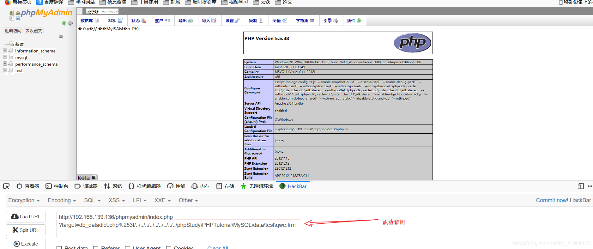The width and height of the screenshot is (593, 249).
Task: Click the picker icon in devtools toolbar
Action: (6, 186)
